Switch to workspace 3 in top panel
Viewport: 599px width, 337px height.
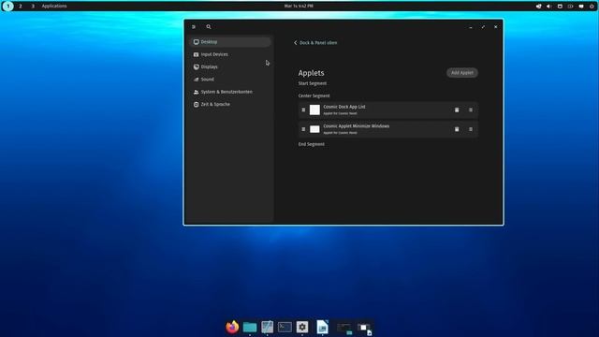tap(33, 7)
